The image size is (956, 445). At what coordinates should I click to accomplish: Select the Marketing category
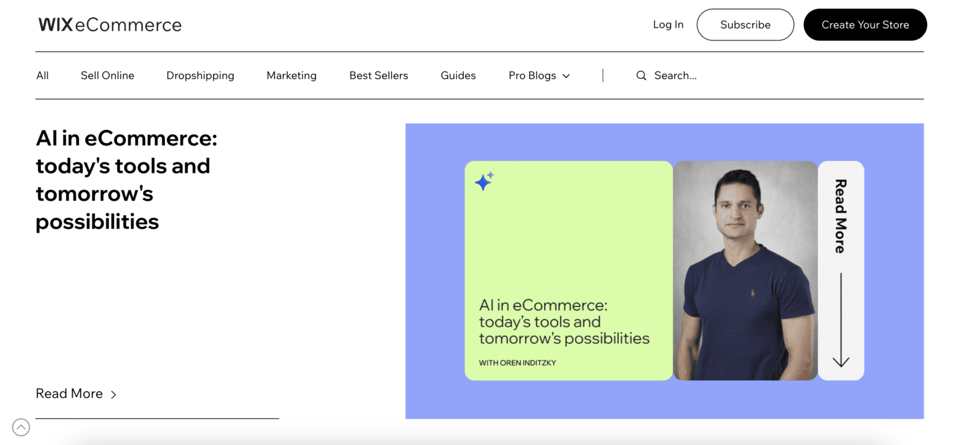click(291, 75)
